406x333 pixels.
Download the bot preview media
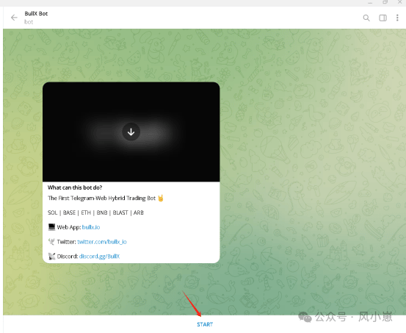(x=131, y=132)
